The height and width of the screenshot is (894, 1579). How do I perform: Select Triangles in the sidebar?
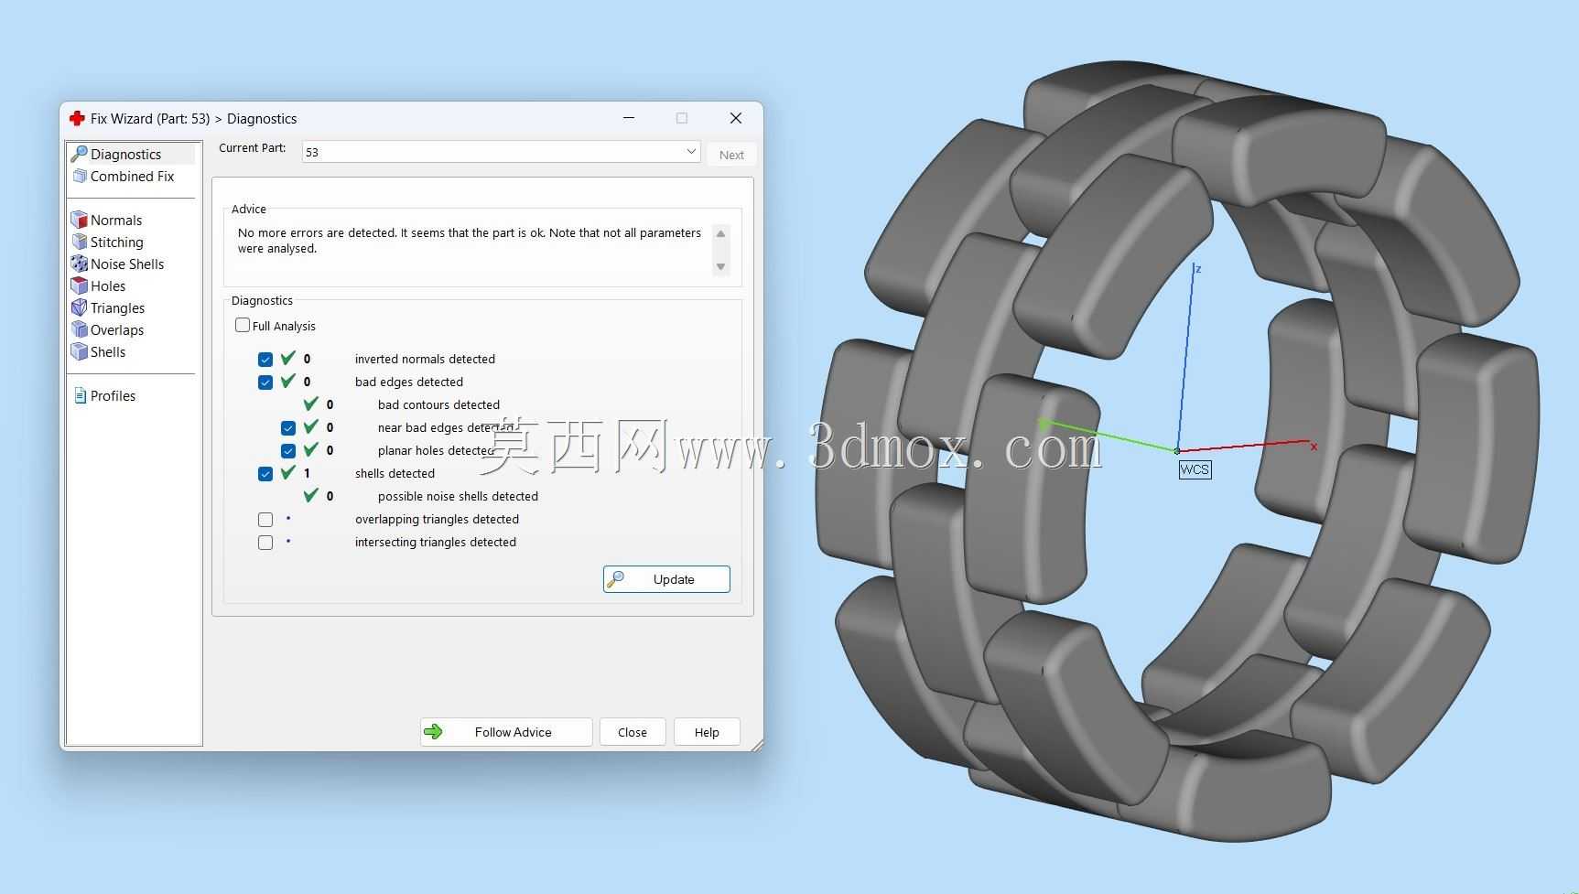tap(117, 307)
